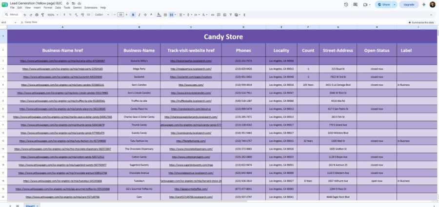439x207 pixels.
Task: Collapse the toolbar with the chevron
Action: (x=431, y=15)
